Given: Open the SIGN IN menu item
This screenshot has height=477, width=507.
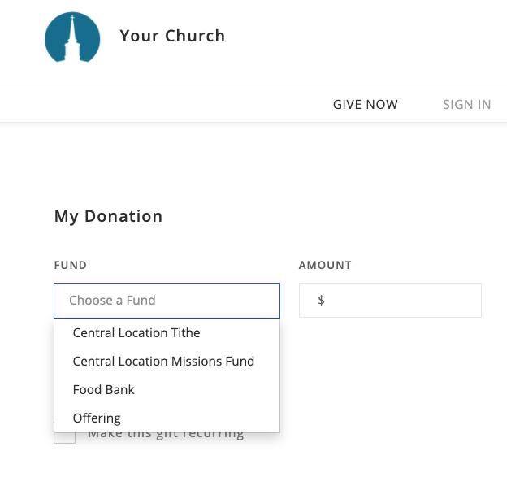Looking at the screenshot, I should click(x=467, y=105).
